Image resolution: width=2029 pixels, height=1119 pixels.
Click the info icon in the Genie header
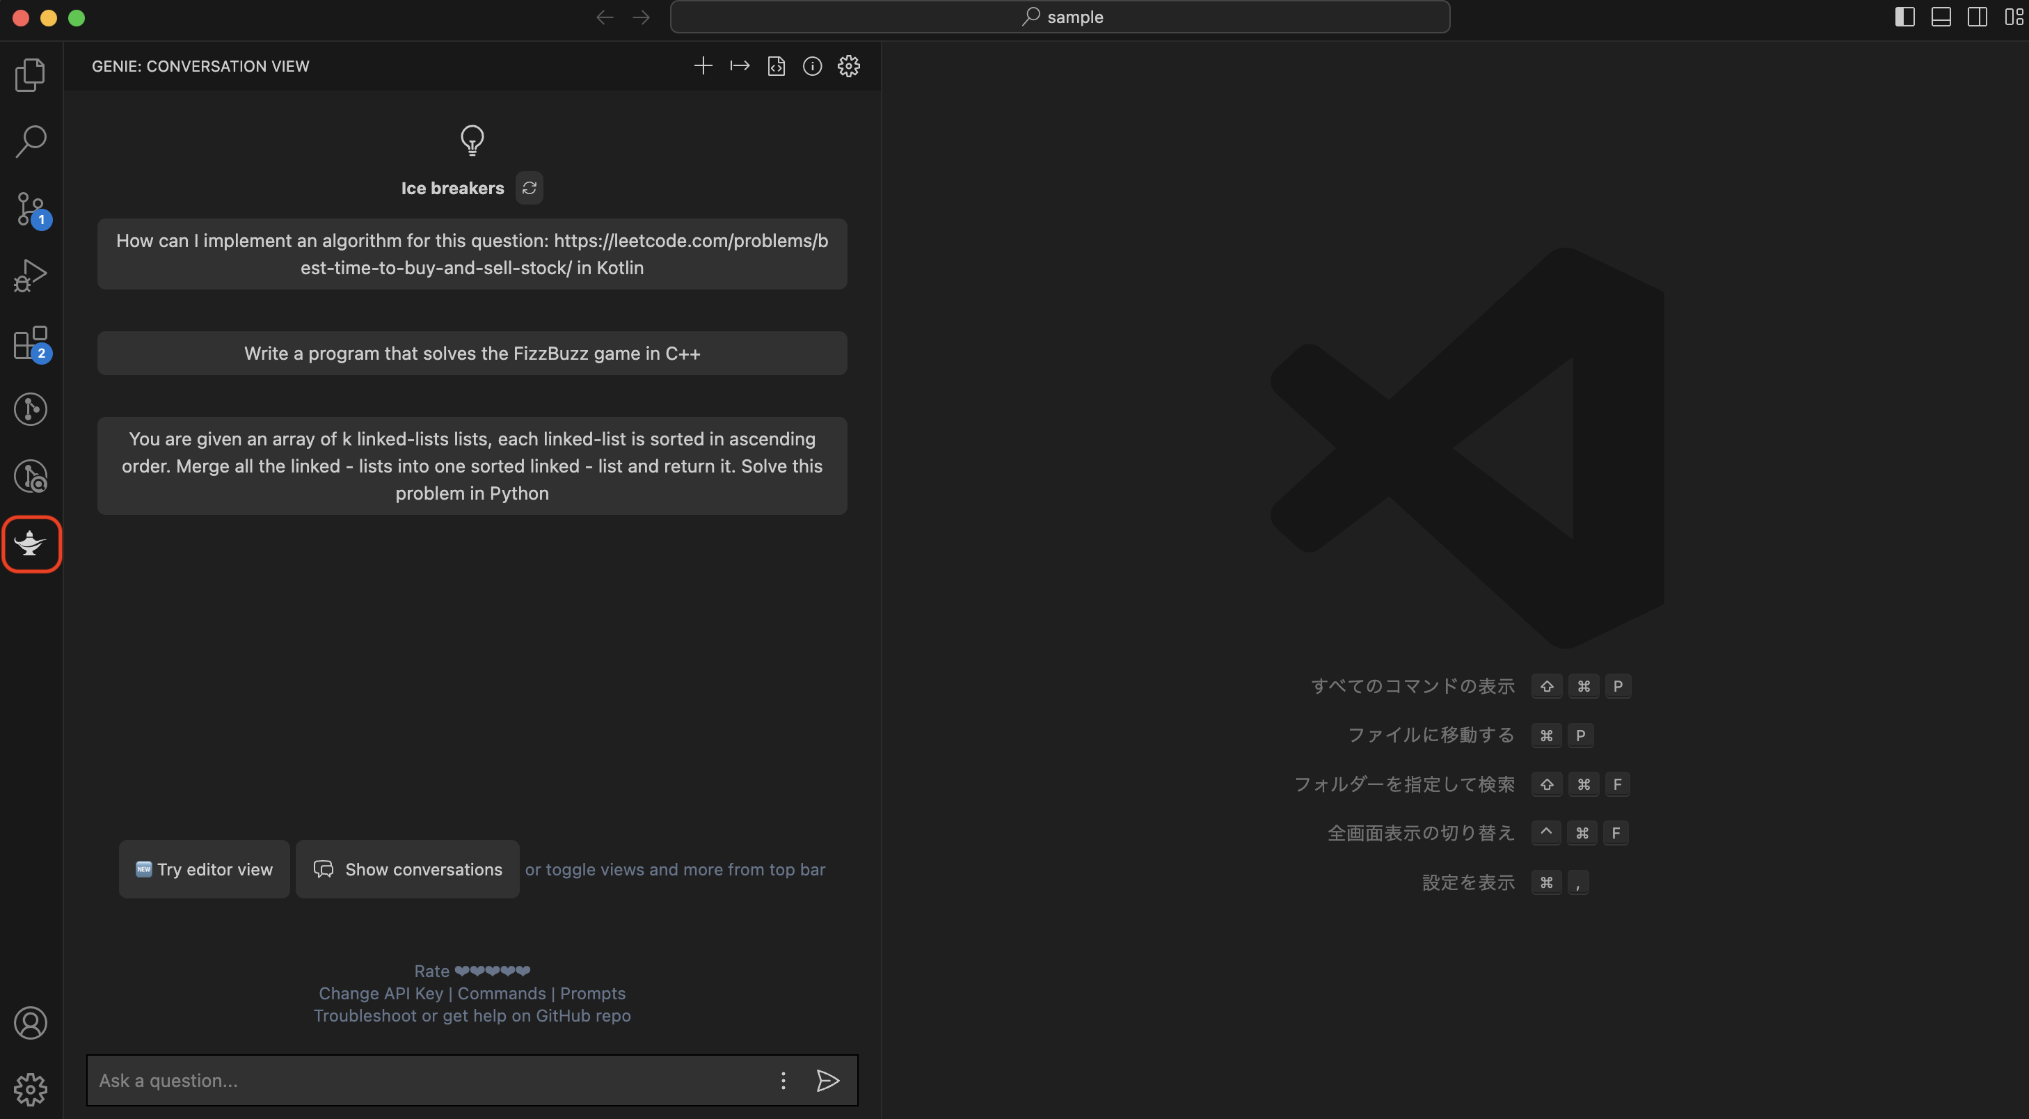pyautogui.click(x=812, y=66)
